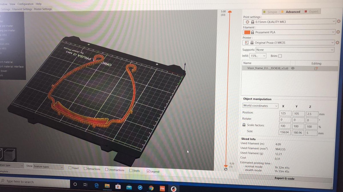
Task: Switch to Simple mode
Action: point(270,12)
